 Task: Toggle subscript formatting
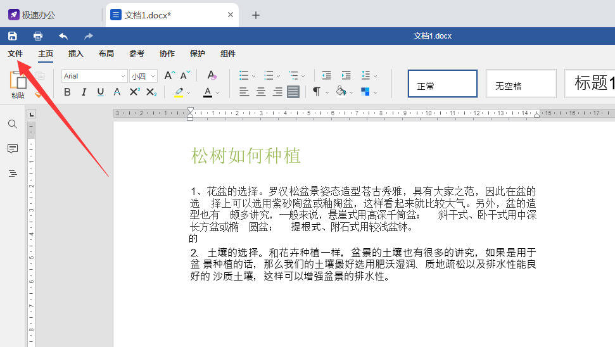(x=151, y=92)
